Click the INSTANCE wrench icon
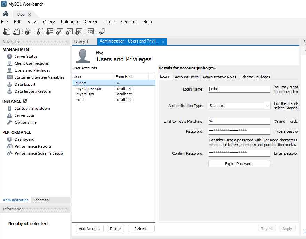 25,101
